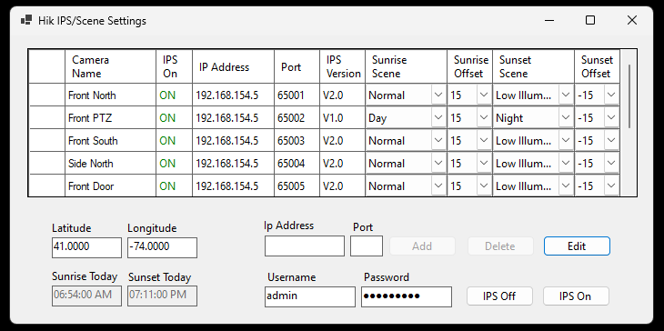Screen dimensions: 664x331
Task: Open Sunrise Scene dropdown for Front PTZ
Action: (x=438, y=117)
